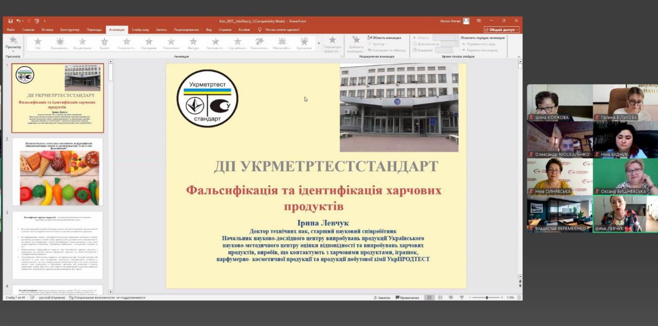
Task: Click the Undo arrow in the quick access toolbar
Action: pyautogui.click(x=19, y=21)
